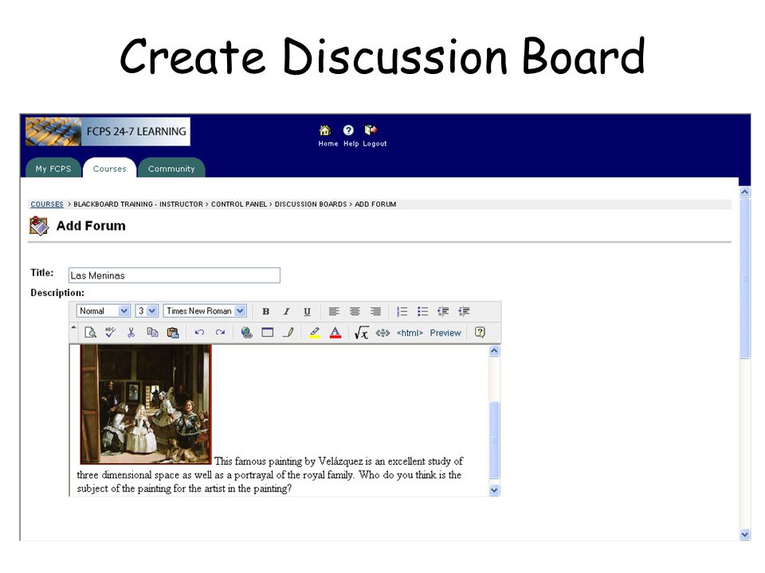The image size is (765, 573).
Task: Pick the font color
Action: pos(335,333)
